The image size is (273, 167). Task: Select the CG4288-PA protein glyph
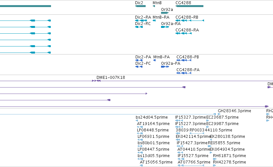coord(184,73)
